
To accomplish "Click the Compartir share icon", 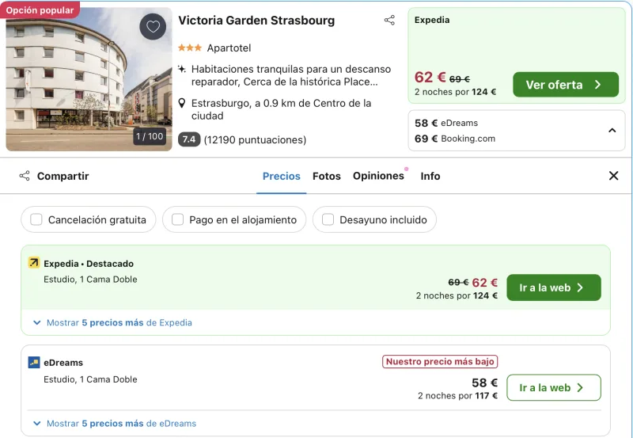I will click(x=25, y=176).
